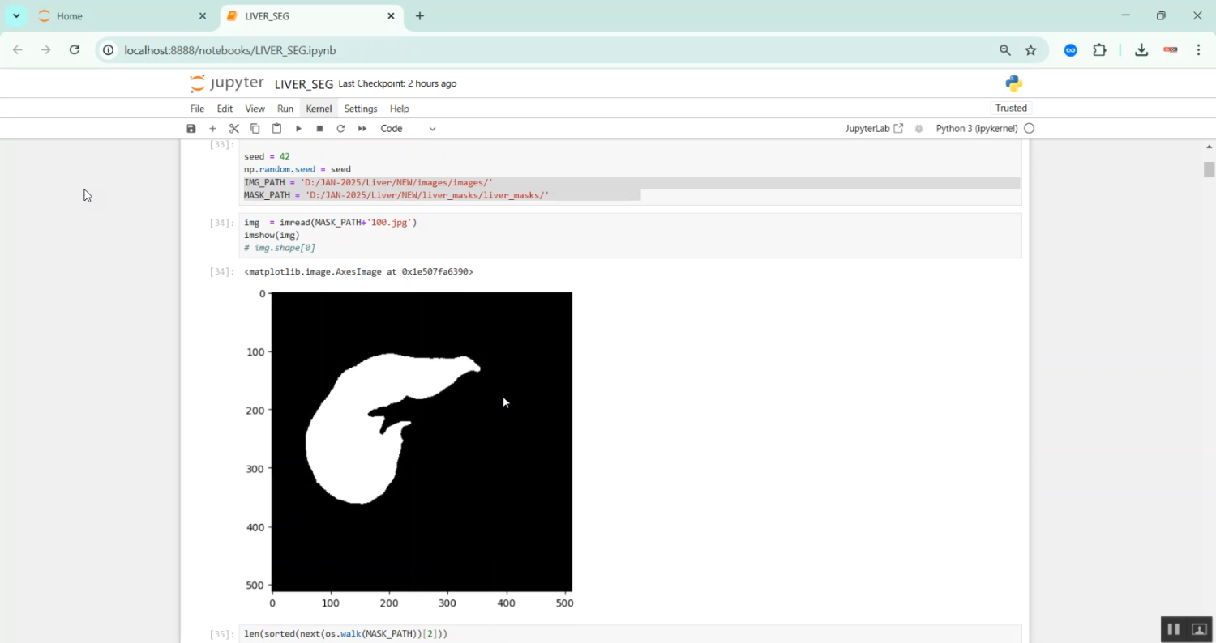
Task: Pause using the bottom-right pause icon
Action: click(x=1173, y=629)
